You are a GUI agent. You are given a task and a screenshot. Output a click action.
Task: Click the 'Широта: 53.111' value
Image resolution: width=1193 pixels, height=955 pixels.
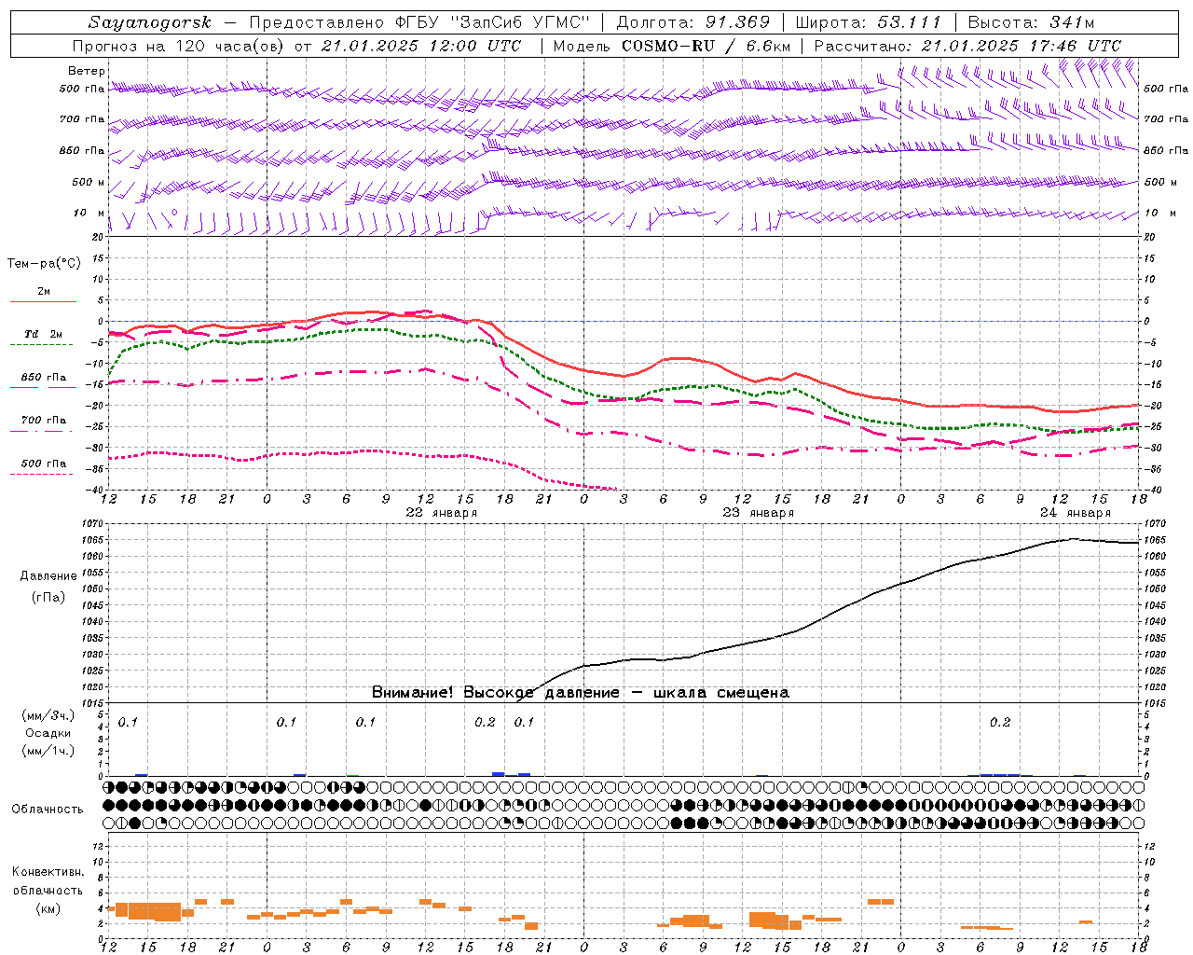869,22
